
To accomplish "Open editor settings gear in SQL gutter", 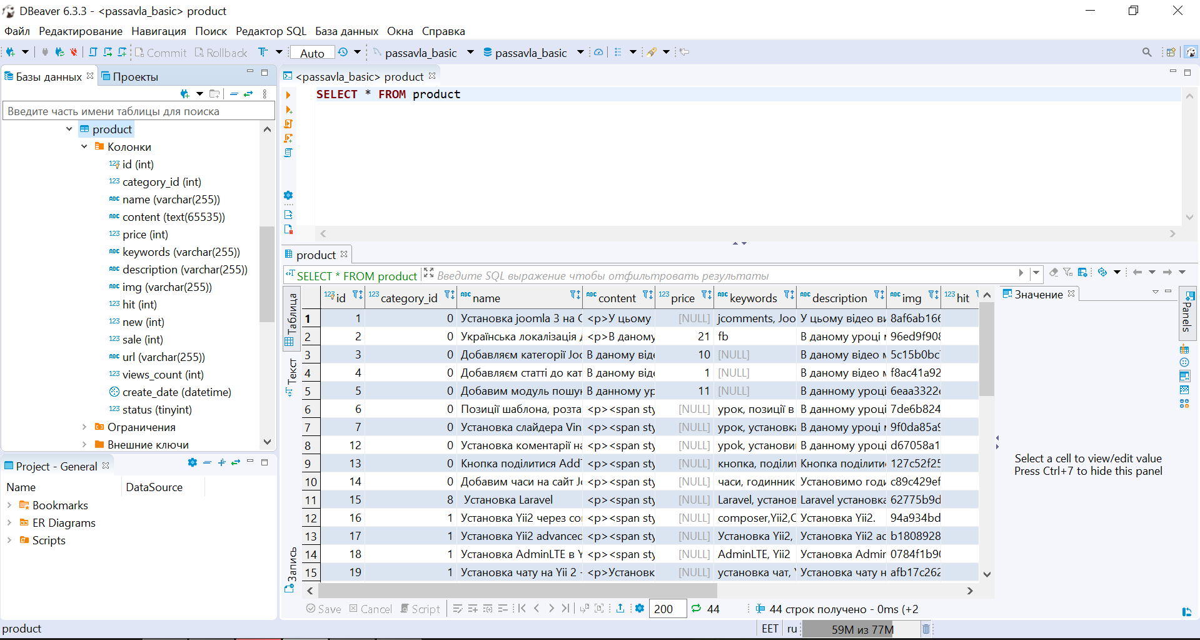I will point(288,195).
